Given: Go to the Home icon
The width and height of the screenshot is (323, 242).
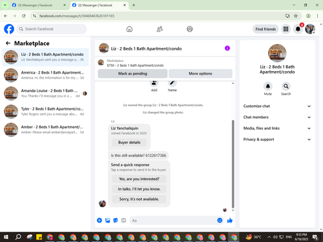Looking at the screenshot, I should pyautogui.click(x=129, y=29).
